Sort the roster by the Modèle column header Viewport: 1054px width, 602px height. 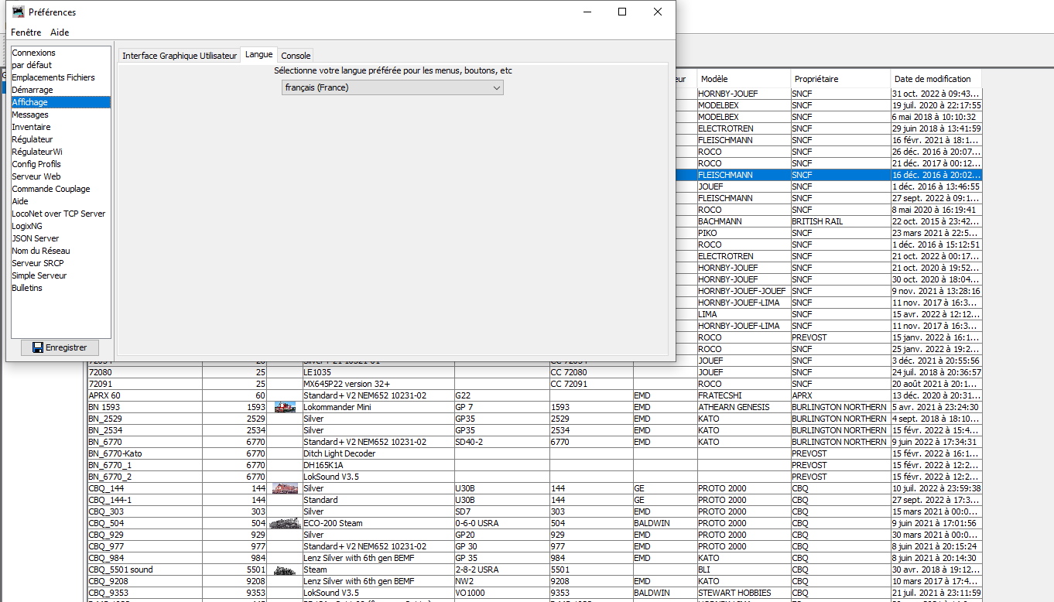743,79
